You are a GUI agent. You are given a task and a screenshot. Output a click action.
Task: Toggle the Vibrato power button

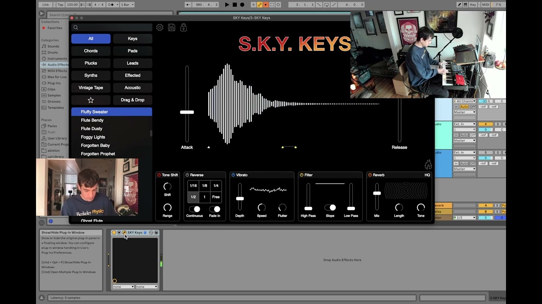[233, 175]
